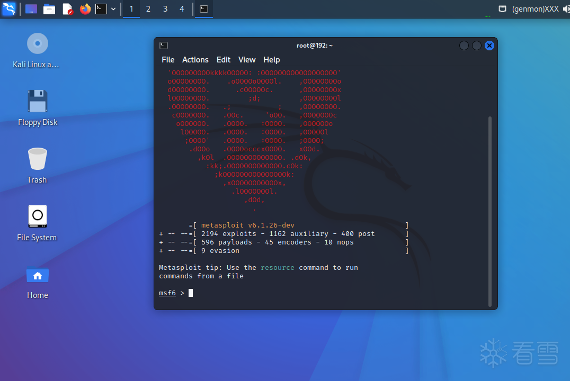Click the network status tray icon
The height and width of the screenshot is (381, 570).
502,8
